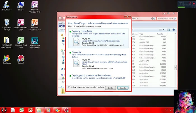The width and height of the screenshot is (196, 113).
Task: Click the Excel icon in the taskbar
Action: coord(22,110)
